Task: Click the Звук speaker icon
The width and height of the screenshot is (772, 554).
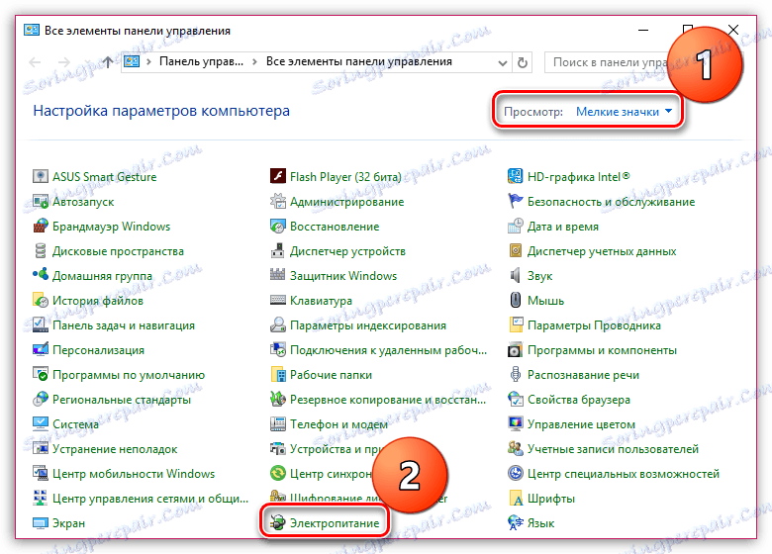Action: tap(515, 275)
